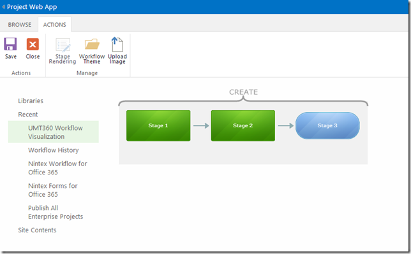Screen dimensions: 411x254
Task: Click the red Close icon in ribbon
Action: (33, 44)
